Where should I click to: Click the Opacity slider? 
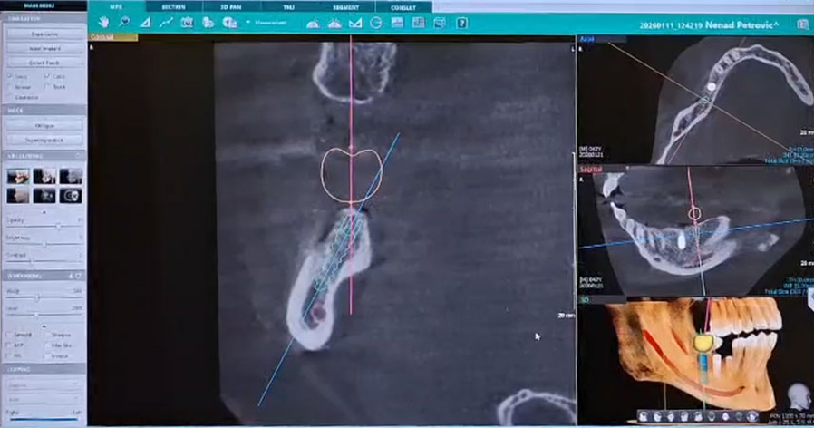44,227
